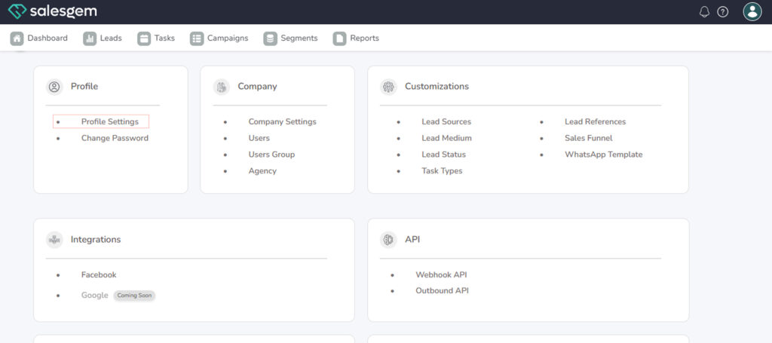This screenshot has width=772, height=343.
Task: Click the salesgem logo
Action: tap(52, 11)
